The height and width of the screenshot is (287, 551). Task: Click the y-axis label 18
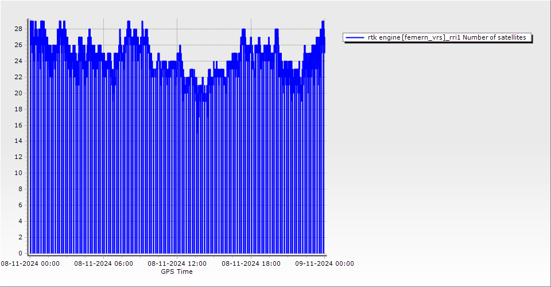(18, 109)
